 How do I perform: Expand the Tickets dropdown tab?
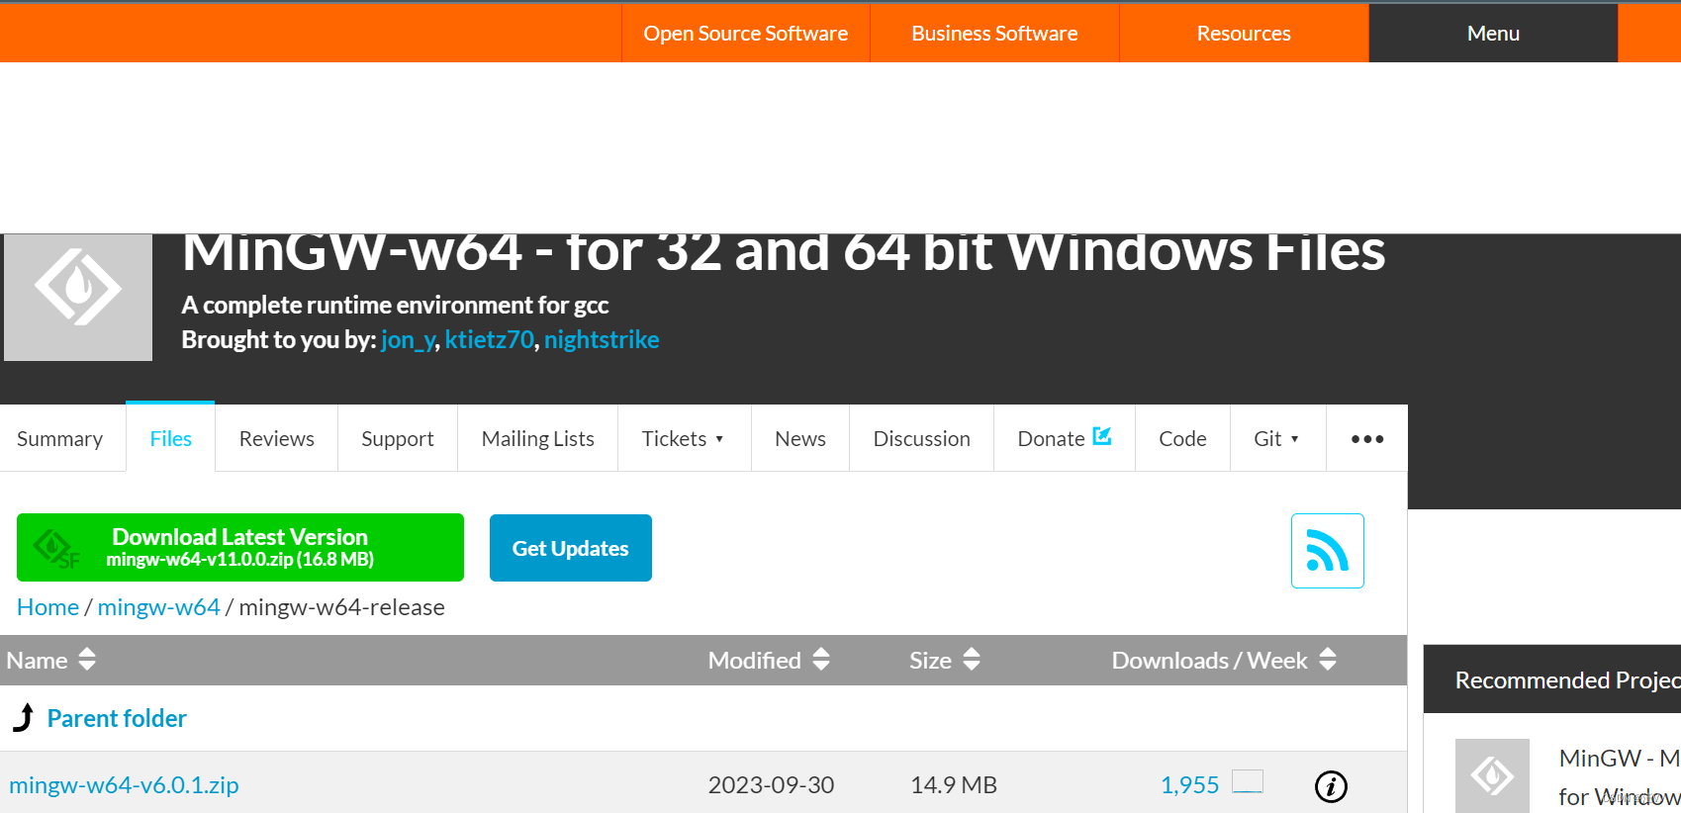click(684, 438)
